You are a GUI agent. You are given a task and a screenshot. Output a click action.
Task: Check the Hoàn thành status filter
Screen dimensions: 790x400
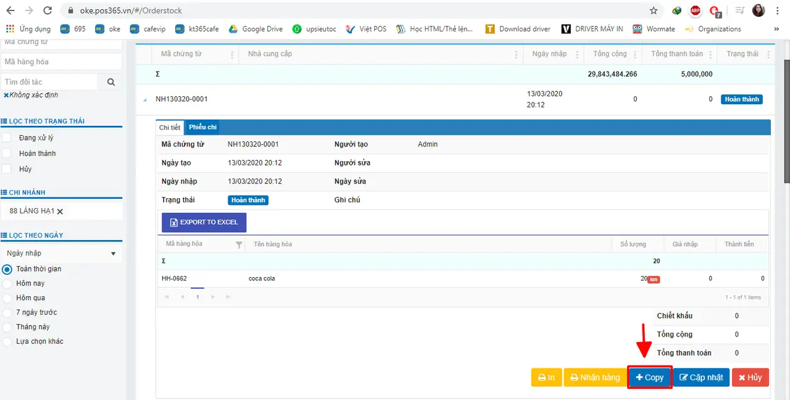point(7,153)
